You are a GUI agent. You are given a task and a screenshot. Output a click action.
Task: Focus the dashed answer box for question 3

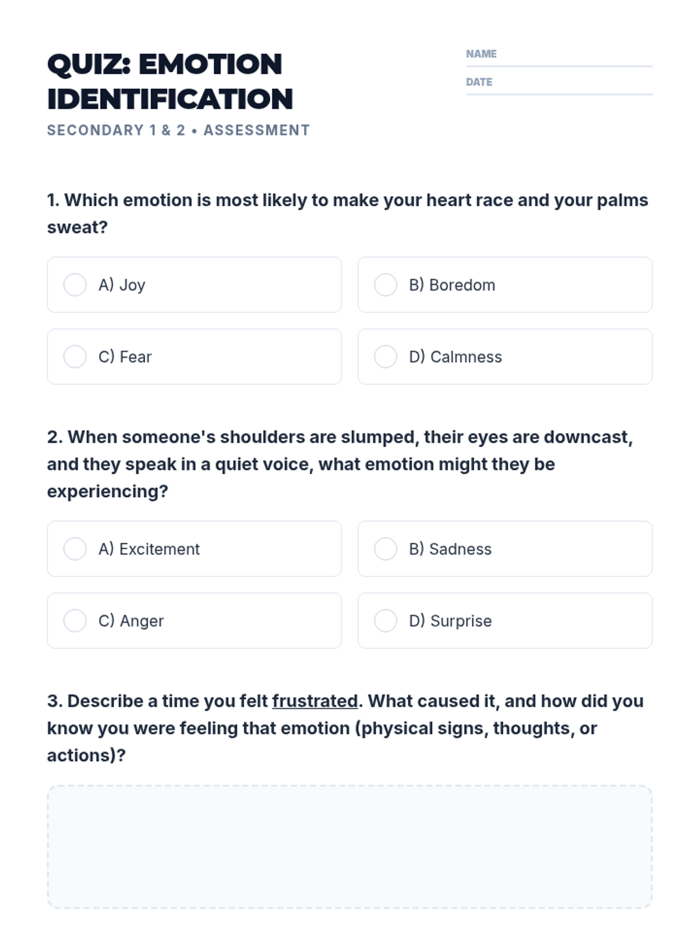[349, 846]
